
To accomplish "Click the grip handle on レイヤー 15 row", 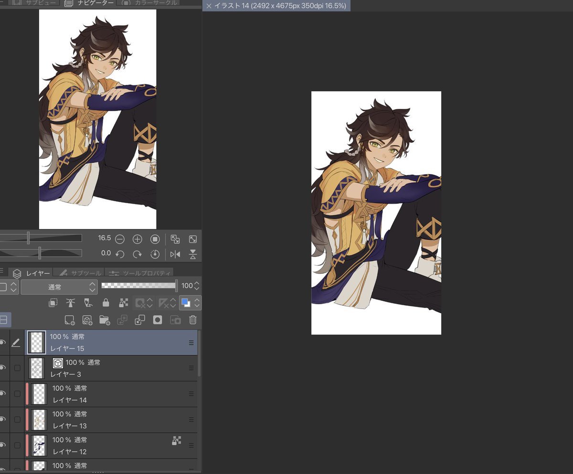I will coord(191,342).
